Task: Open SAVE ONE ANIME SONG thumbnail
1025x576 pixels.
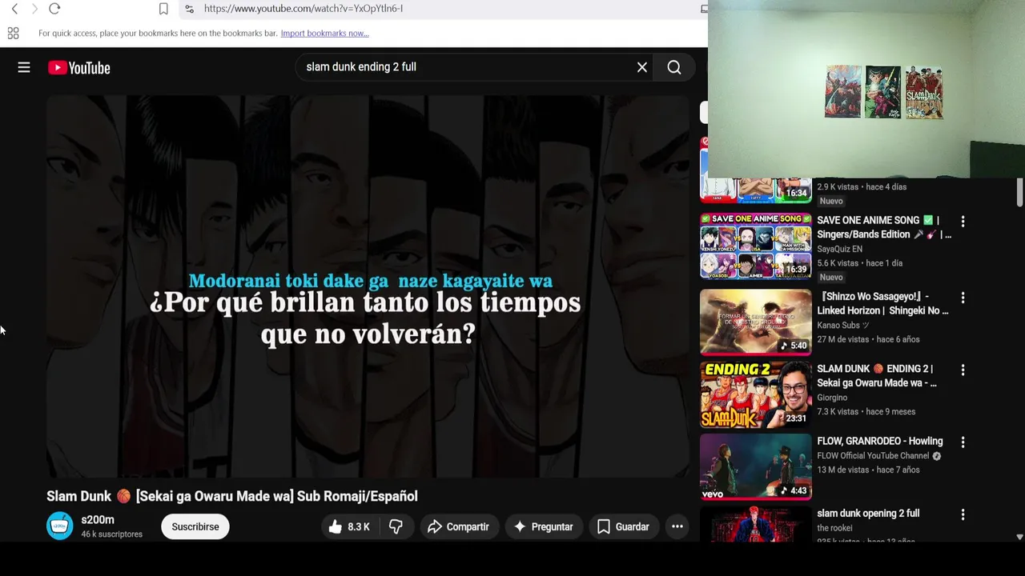Action: pos(756,246)
